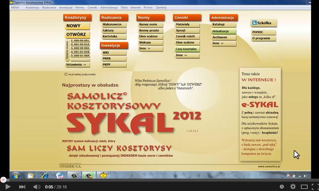Open the yellow smiley diamond taskbar icon
This screenshot has width=319, height=191.
(x=103, y=175)
